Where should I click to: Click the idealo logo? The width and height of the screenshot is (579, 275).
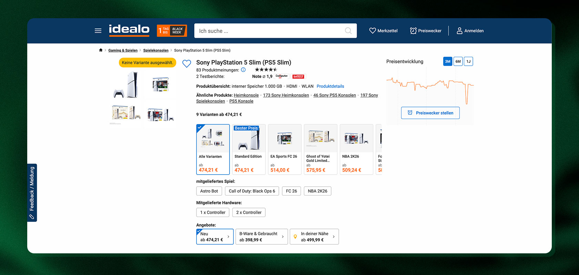(x=129, y=30)
